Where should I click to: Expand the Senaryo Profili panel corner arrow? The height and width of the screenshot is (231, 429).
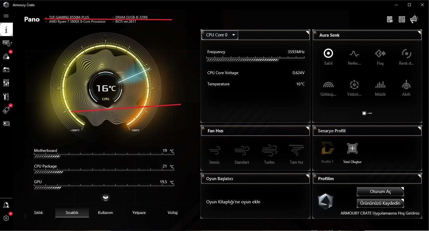[419, 128]
